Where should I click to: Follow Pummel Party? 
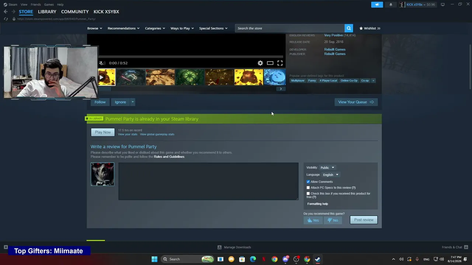pyautogui.click(x=100, y=102)
